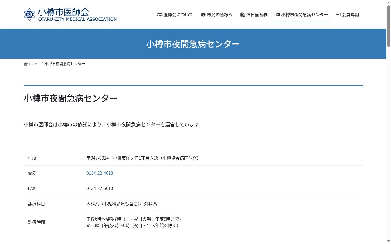Click the breadcrumb text 小樽市夜間急病センター

[65, 64]
